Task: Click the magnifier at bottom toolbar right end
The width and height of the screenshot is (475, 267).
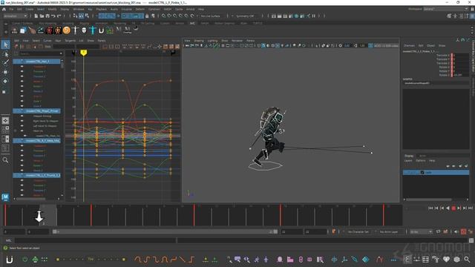Action: click(x=467, y=259)
